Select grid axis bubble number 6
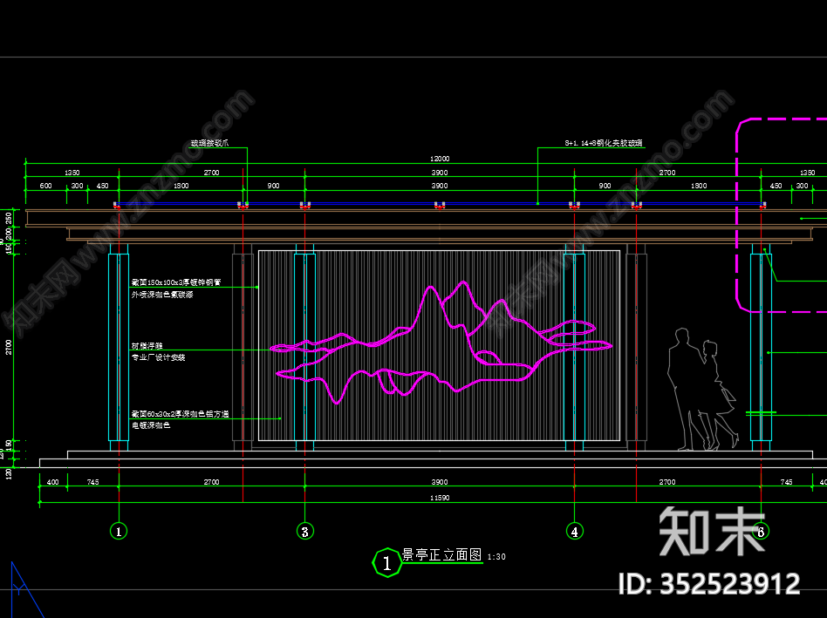827x618 pixels. click(x=761, y=530)
